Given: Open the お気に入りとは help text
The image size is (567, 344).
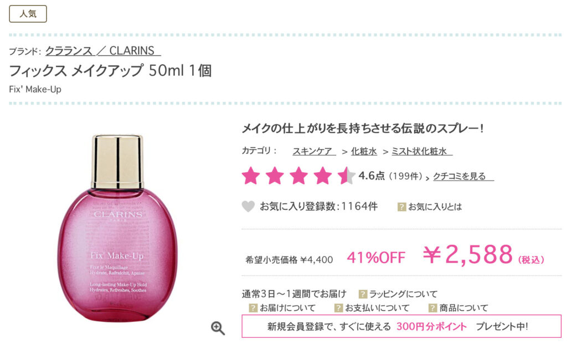Looking at the screenshot, I should coord(435,207).
